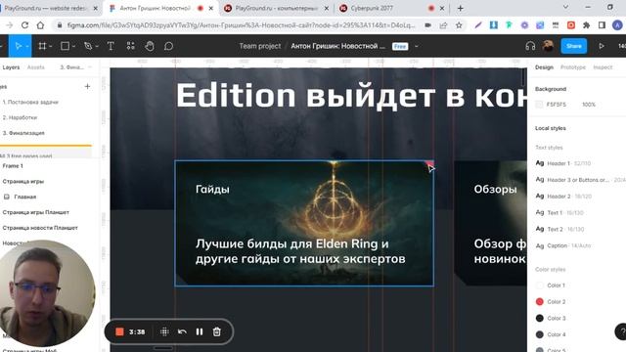Viewport: 626px width, 352px height.
Task: Select the Move tool in Figma toolbar
Action: coord(18,46)
